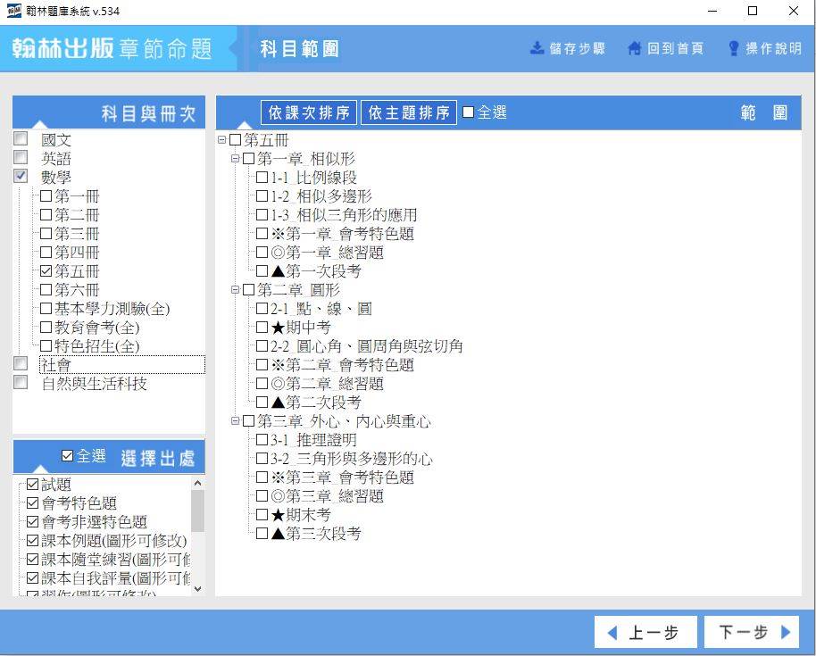
Task: Check ◎第一章_總習題 item
Action: tap(262, 253)
